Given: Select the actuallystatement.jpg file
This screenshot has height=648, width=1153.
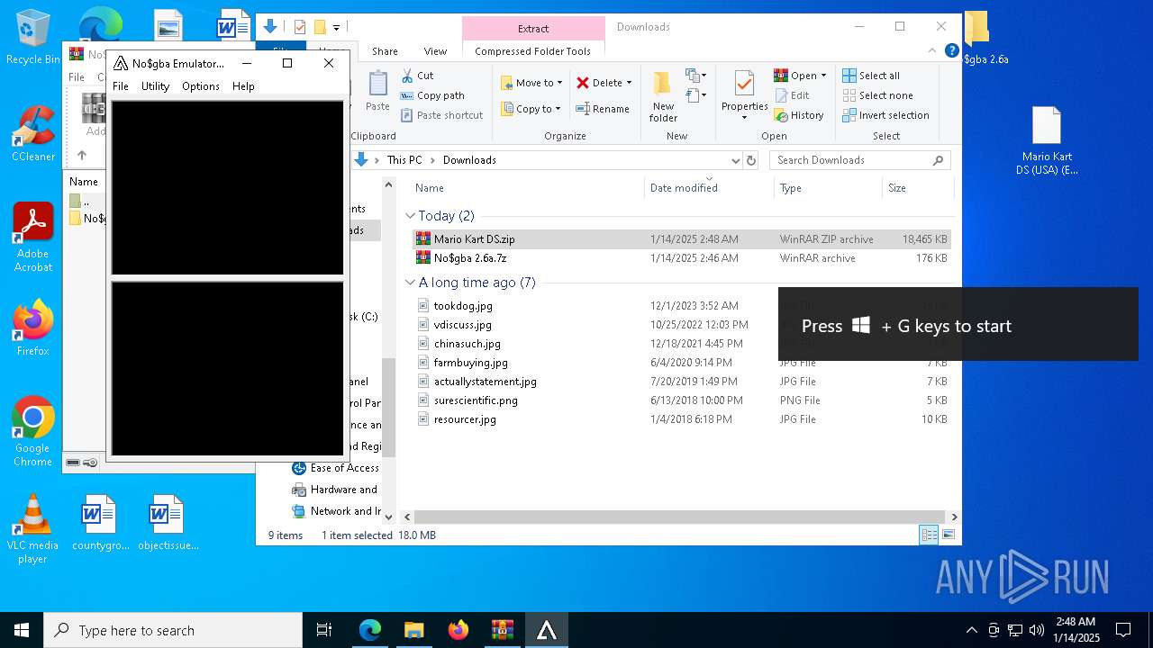Looking at the screenshot, I should [x=681, y=382].
